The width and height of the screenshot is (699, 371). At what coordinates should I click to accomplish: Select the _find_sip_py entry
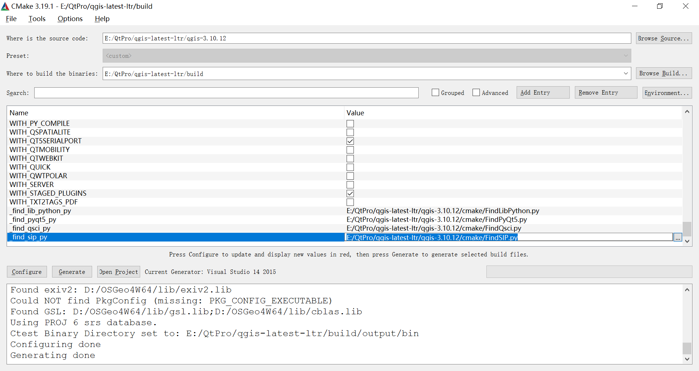[175, 237]
